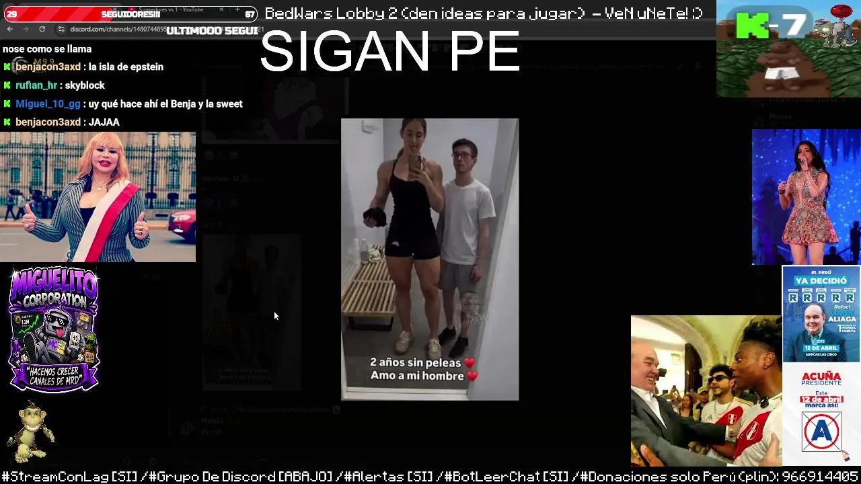Click the 'skyblock' chat message
861x484 pixels.
click(x=85, y=85)
